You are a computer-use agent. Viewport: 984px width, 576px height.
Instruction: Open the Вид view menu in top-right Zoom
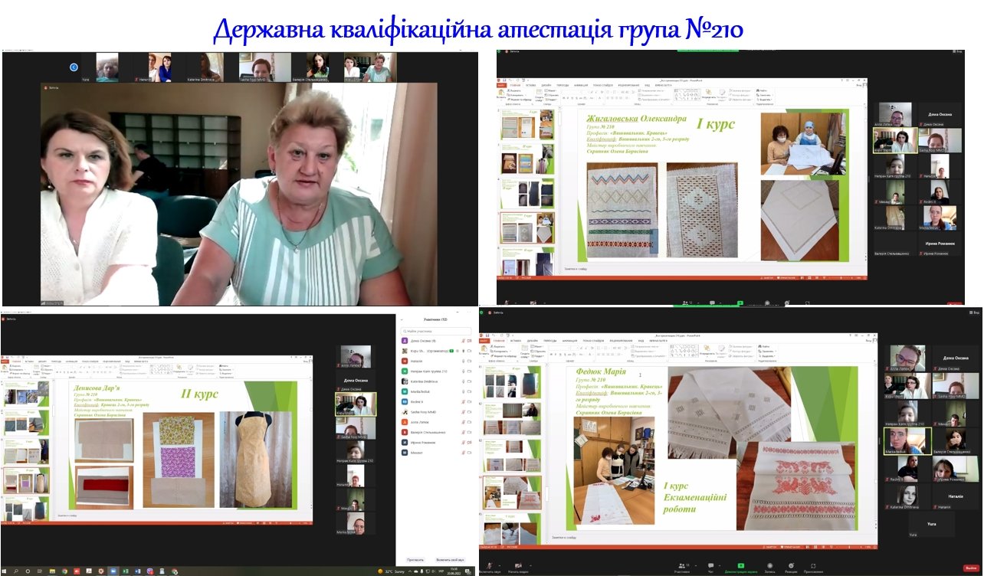[x=956, y=52]
